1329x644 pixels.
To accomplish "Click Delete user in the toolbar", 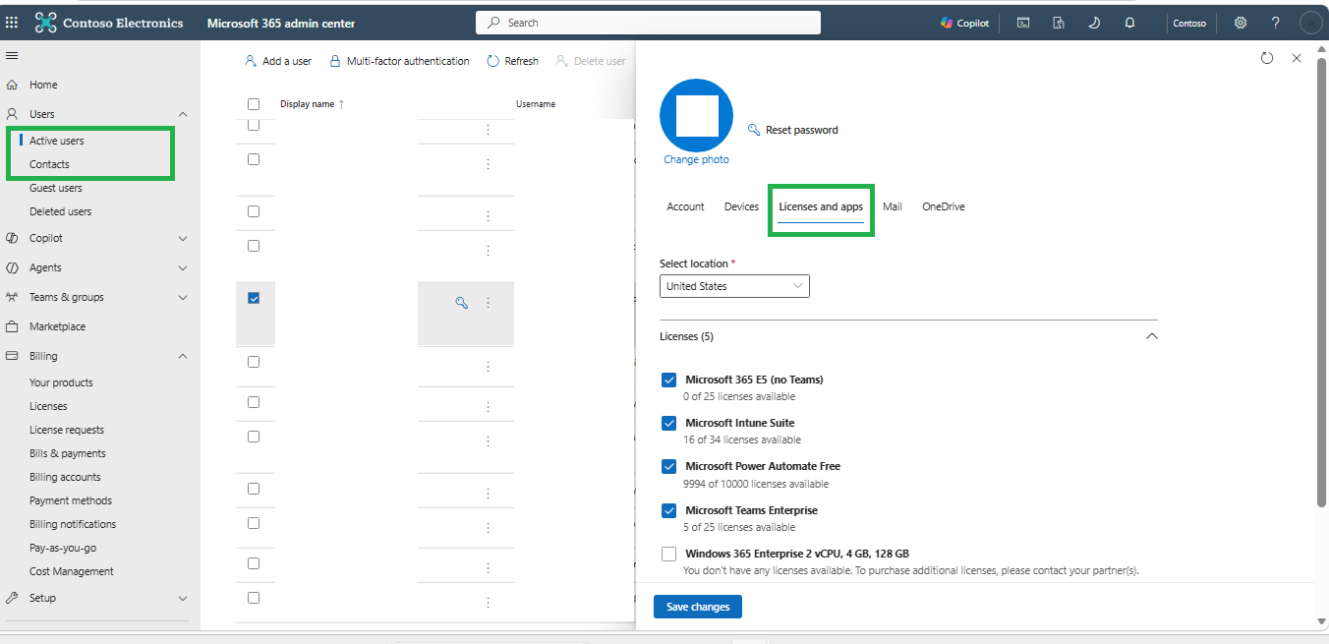I will (x=591, y=61).
